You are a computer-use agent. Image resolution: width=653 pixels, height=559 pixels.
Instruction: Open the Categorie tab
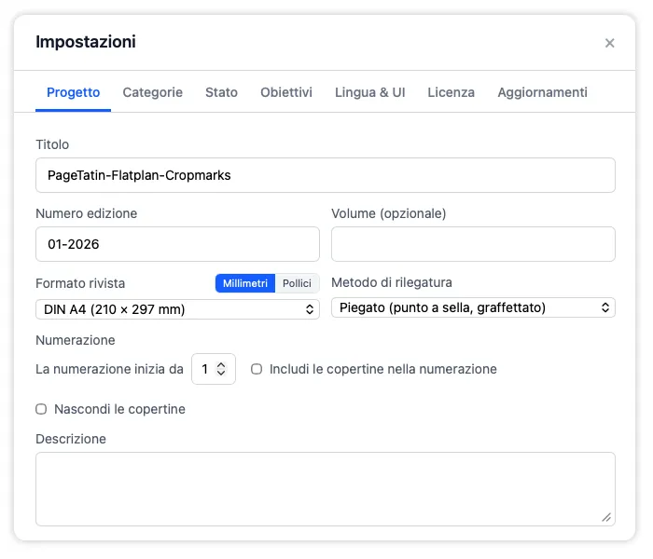pos(152,92)
